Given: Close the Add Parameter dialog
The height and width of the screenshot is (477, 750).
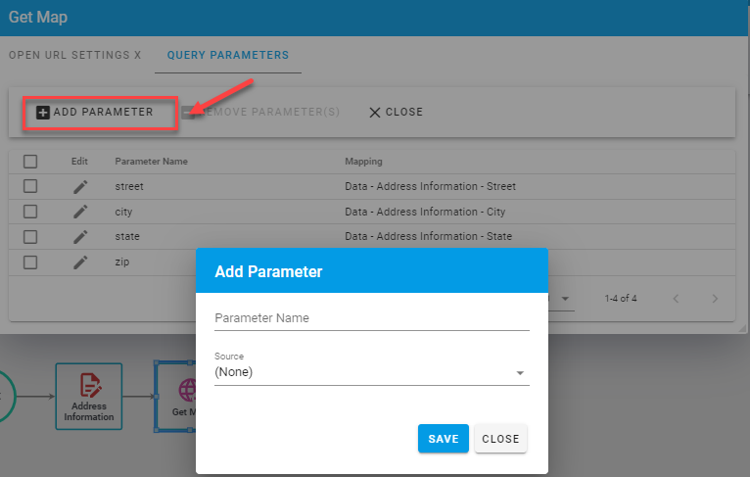Looking at the screenshot, I should tap(500, 439).
